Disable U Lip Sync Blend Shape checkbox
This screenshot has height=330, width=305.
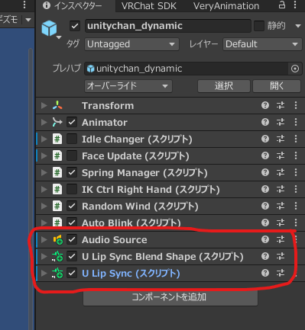72,256
